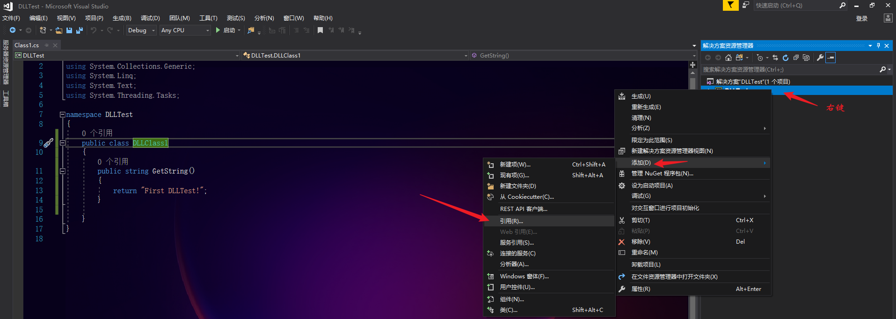Click Sync with Active Document icon
This screenshot has height=319, width=896.
pyautogui.click(x=775, y=58)
